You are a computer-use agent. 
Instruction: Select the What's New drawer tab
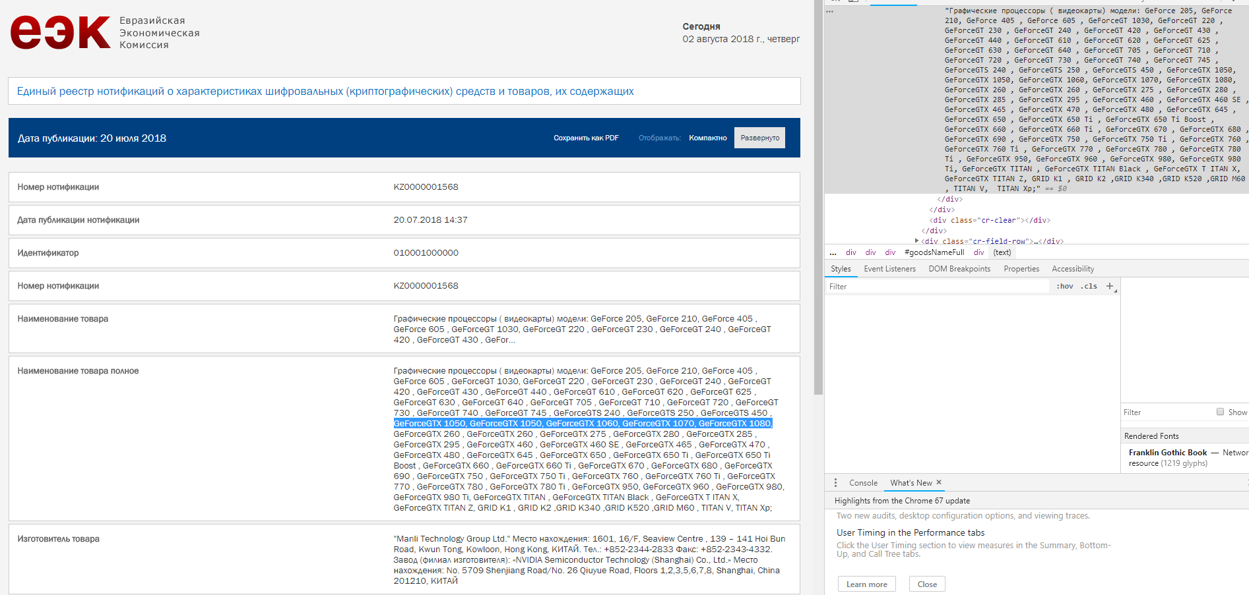(911, 483)
